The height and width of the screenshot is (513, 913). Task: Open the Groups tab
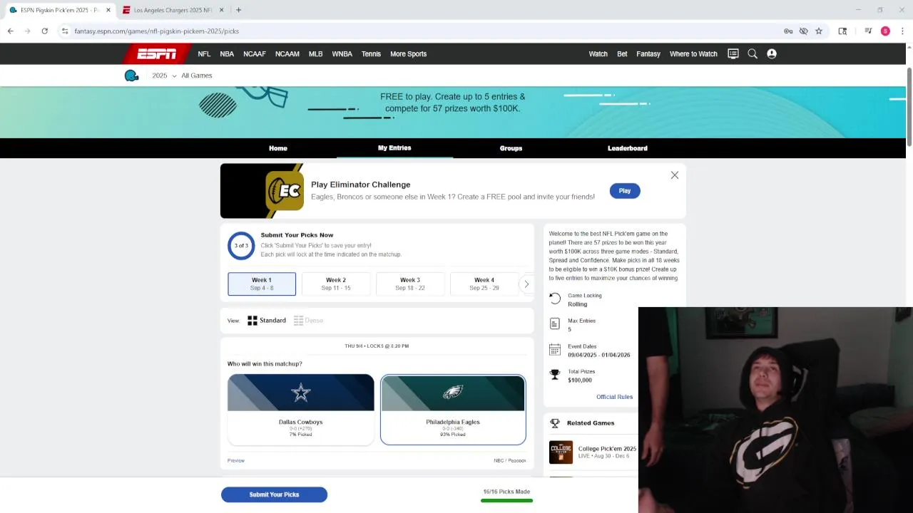tap(511, 148)
